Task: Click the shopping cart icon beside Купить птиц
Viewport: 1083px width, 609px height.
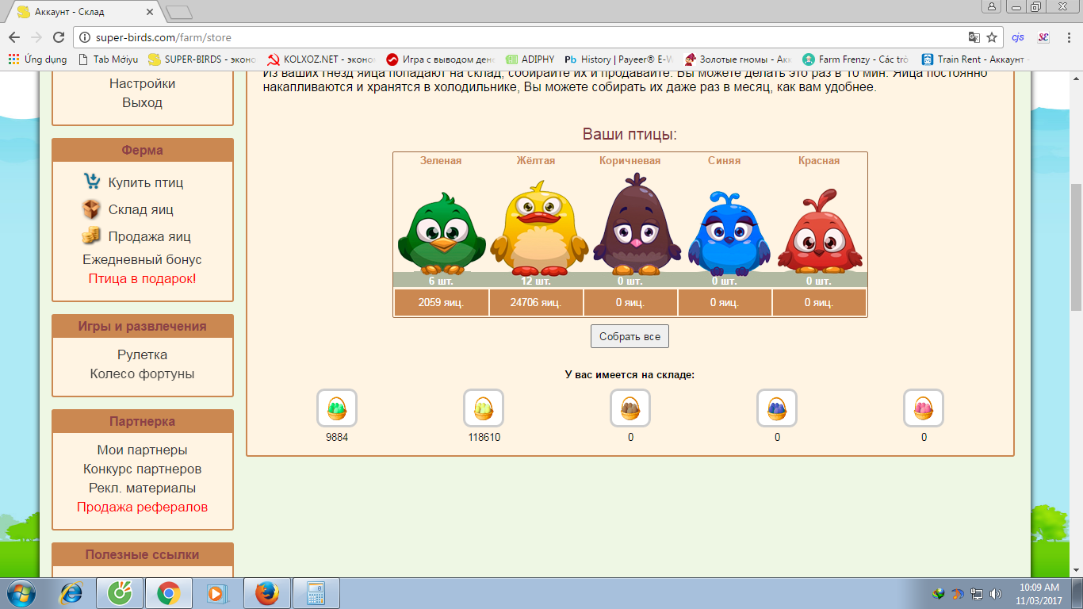Action: tap(92, 182)
